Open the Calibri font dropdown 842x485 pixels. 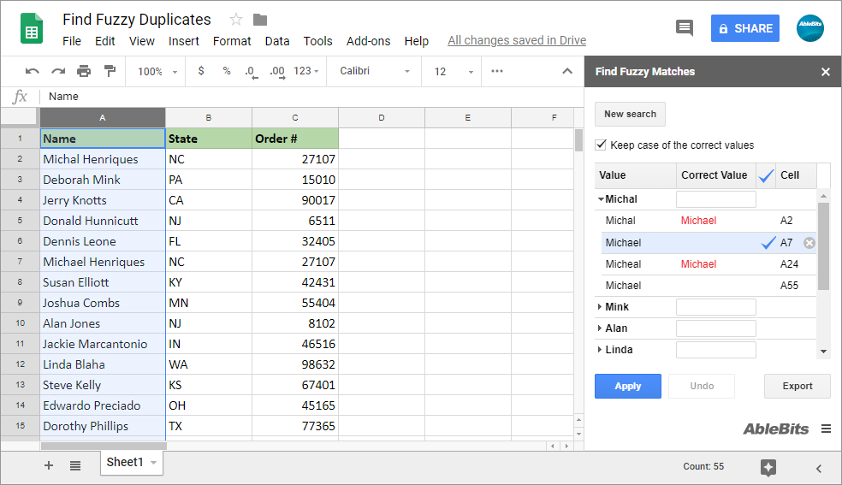point(374,71)
